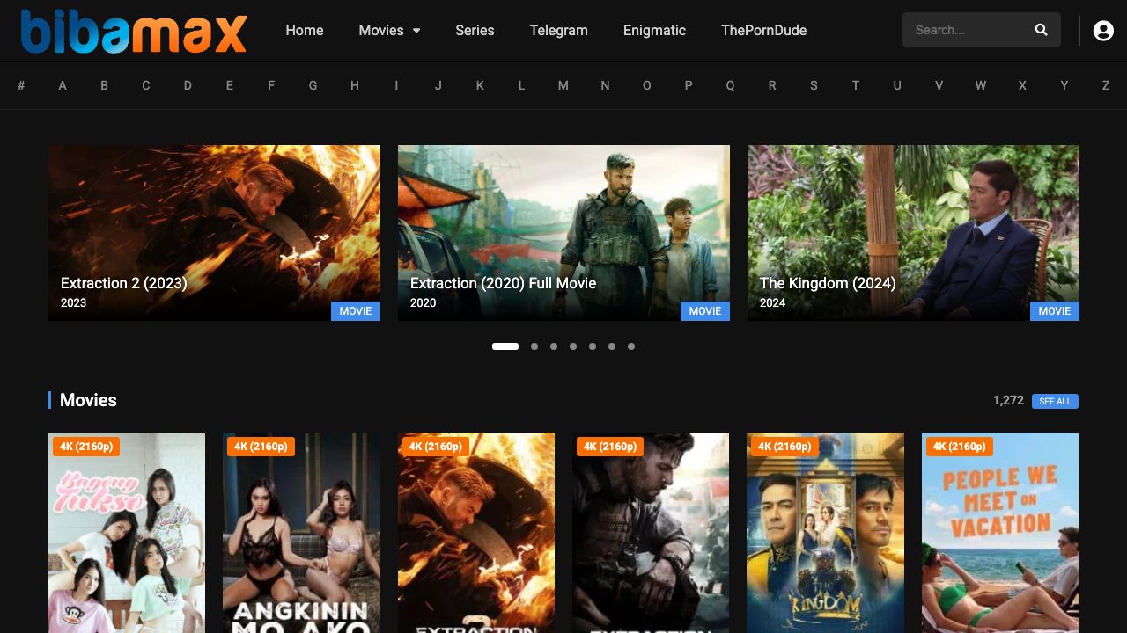1127x633 pixels.
Task: Select the seventh carousel pagination dot
Action: coord(631,346)
